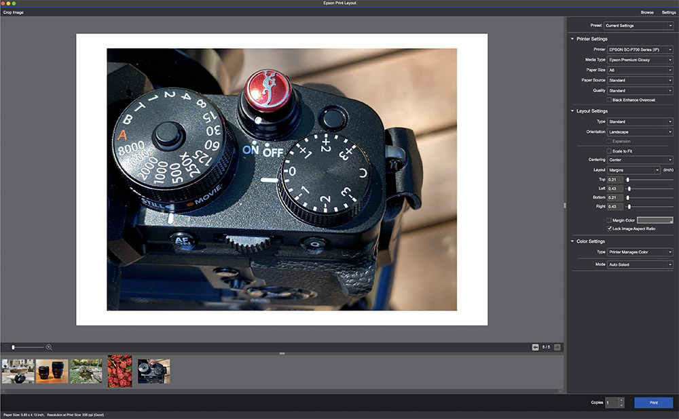Open the Paper Size dropdown
Image resolution: width=679 pixels, height=419 pixels.
(x=640, y=70)
